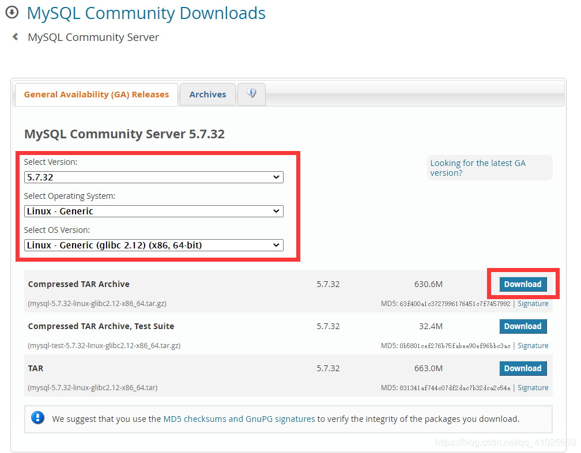
Task: Click the back chevron before MySQL Community Server
Action: pyautogui.click(x=15, y=37)
